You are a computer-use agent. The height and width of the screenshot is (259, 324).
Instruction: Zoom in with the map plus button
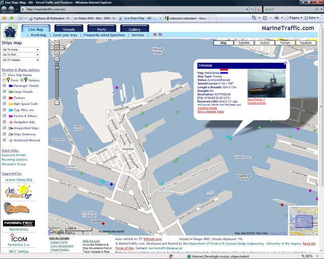pos(57,59)
